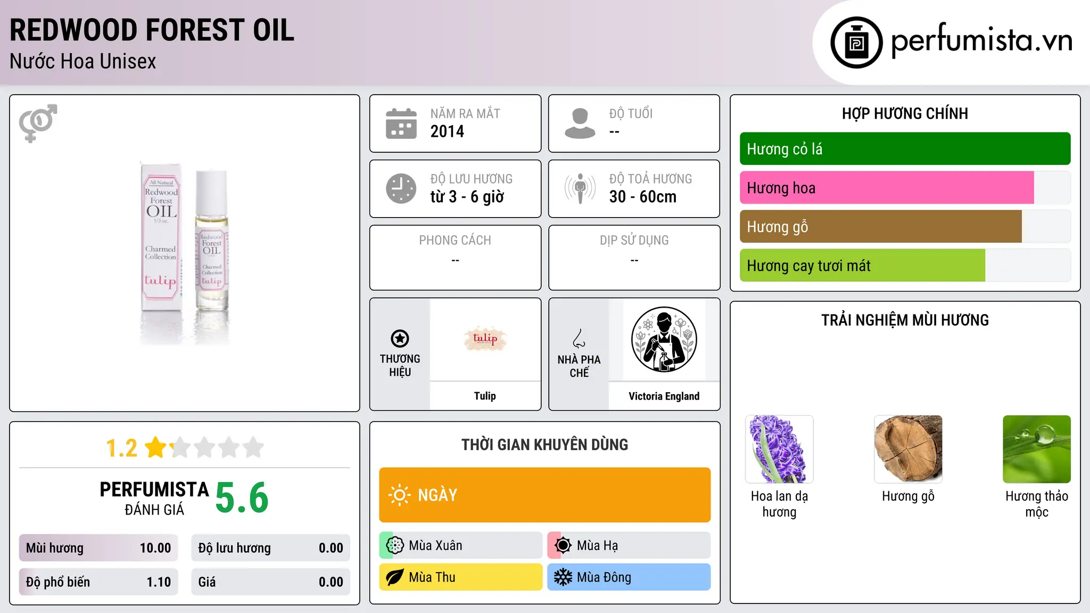The height and width of the screenshot is (613, 1090).
Task: Click the last grey rating star
Action: coord(253,448)
